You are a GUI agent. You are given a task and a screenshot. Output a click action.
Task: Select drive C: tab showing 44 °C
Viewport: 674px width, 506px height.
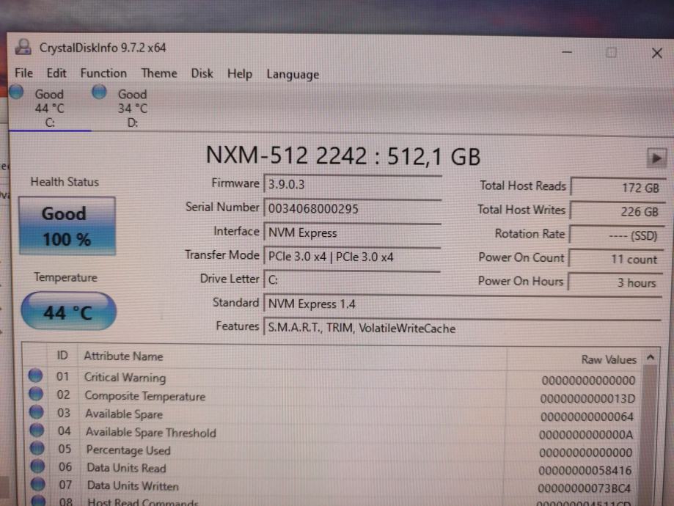pos(49,108)
